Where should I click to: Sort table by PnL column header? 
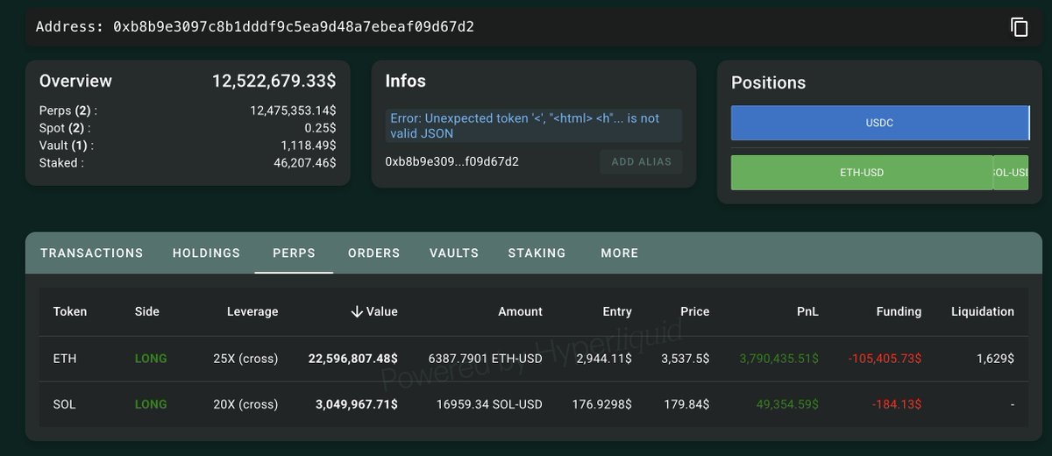[x=807, y=311]
